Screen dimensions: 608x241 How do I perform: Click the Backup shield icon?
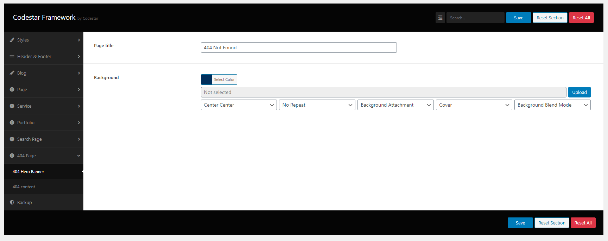(12, 202)
